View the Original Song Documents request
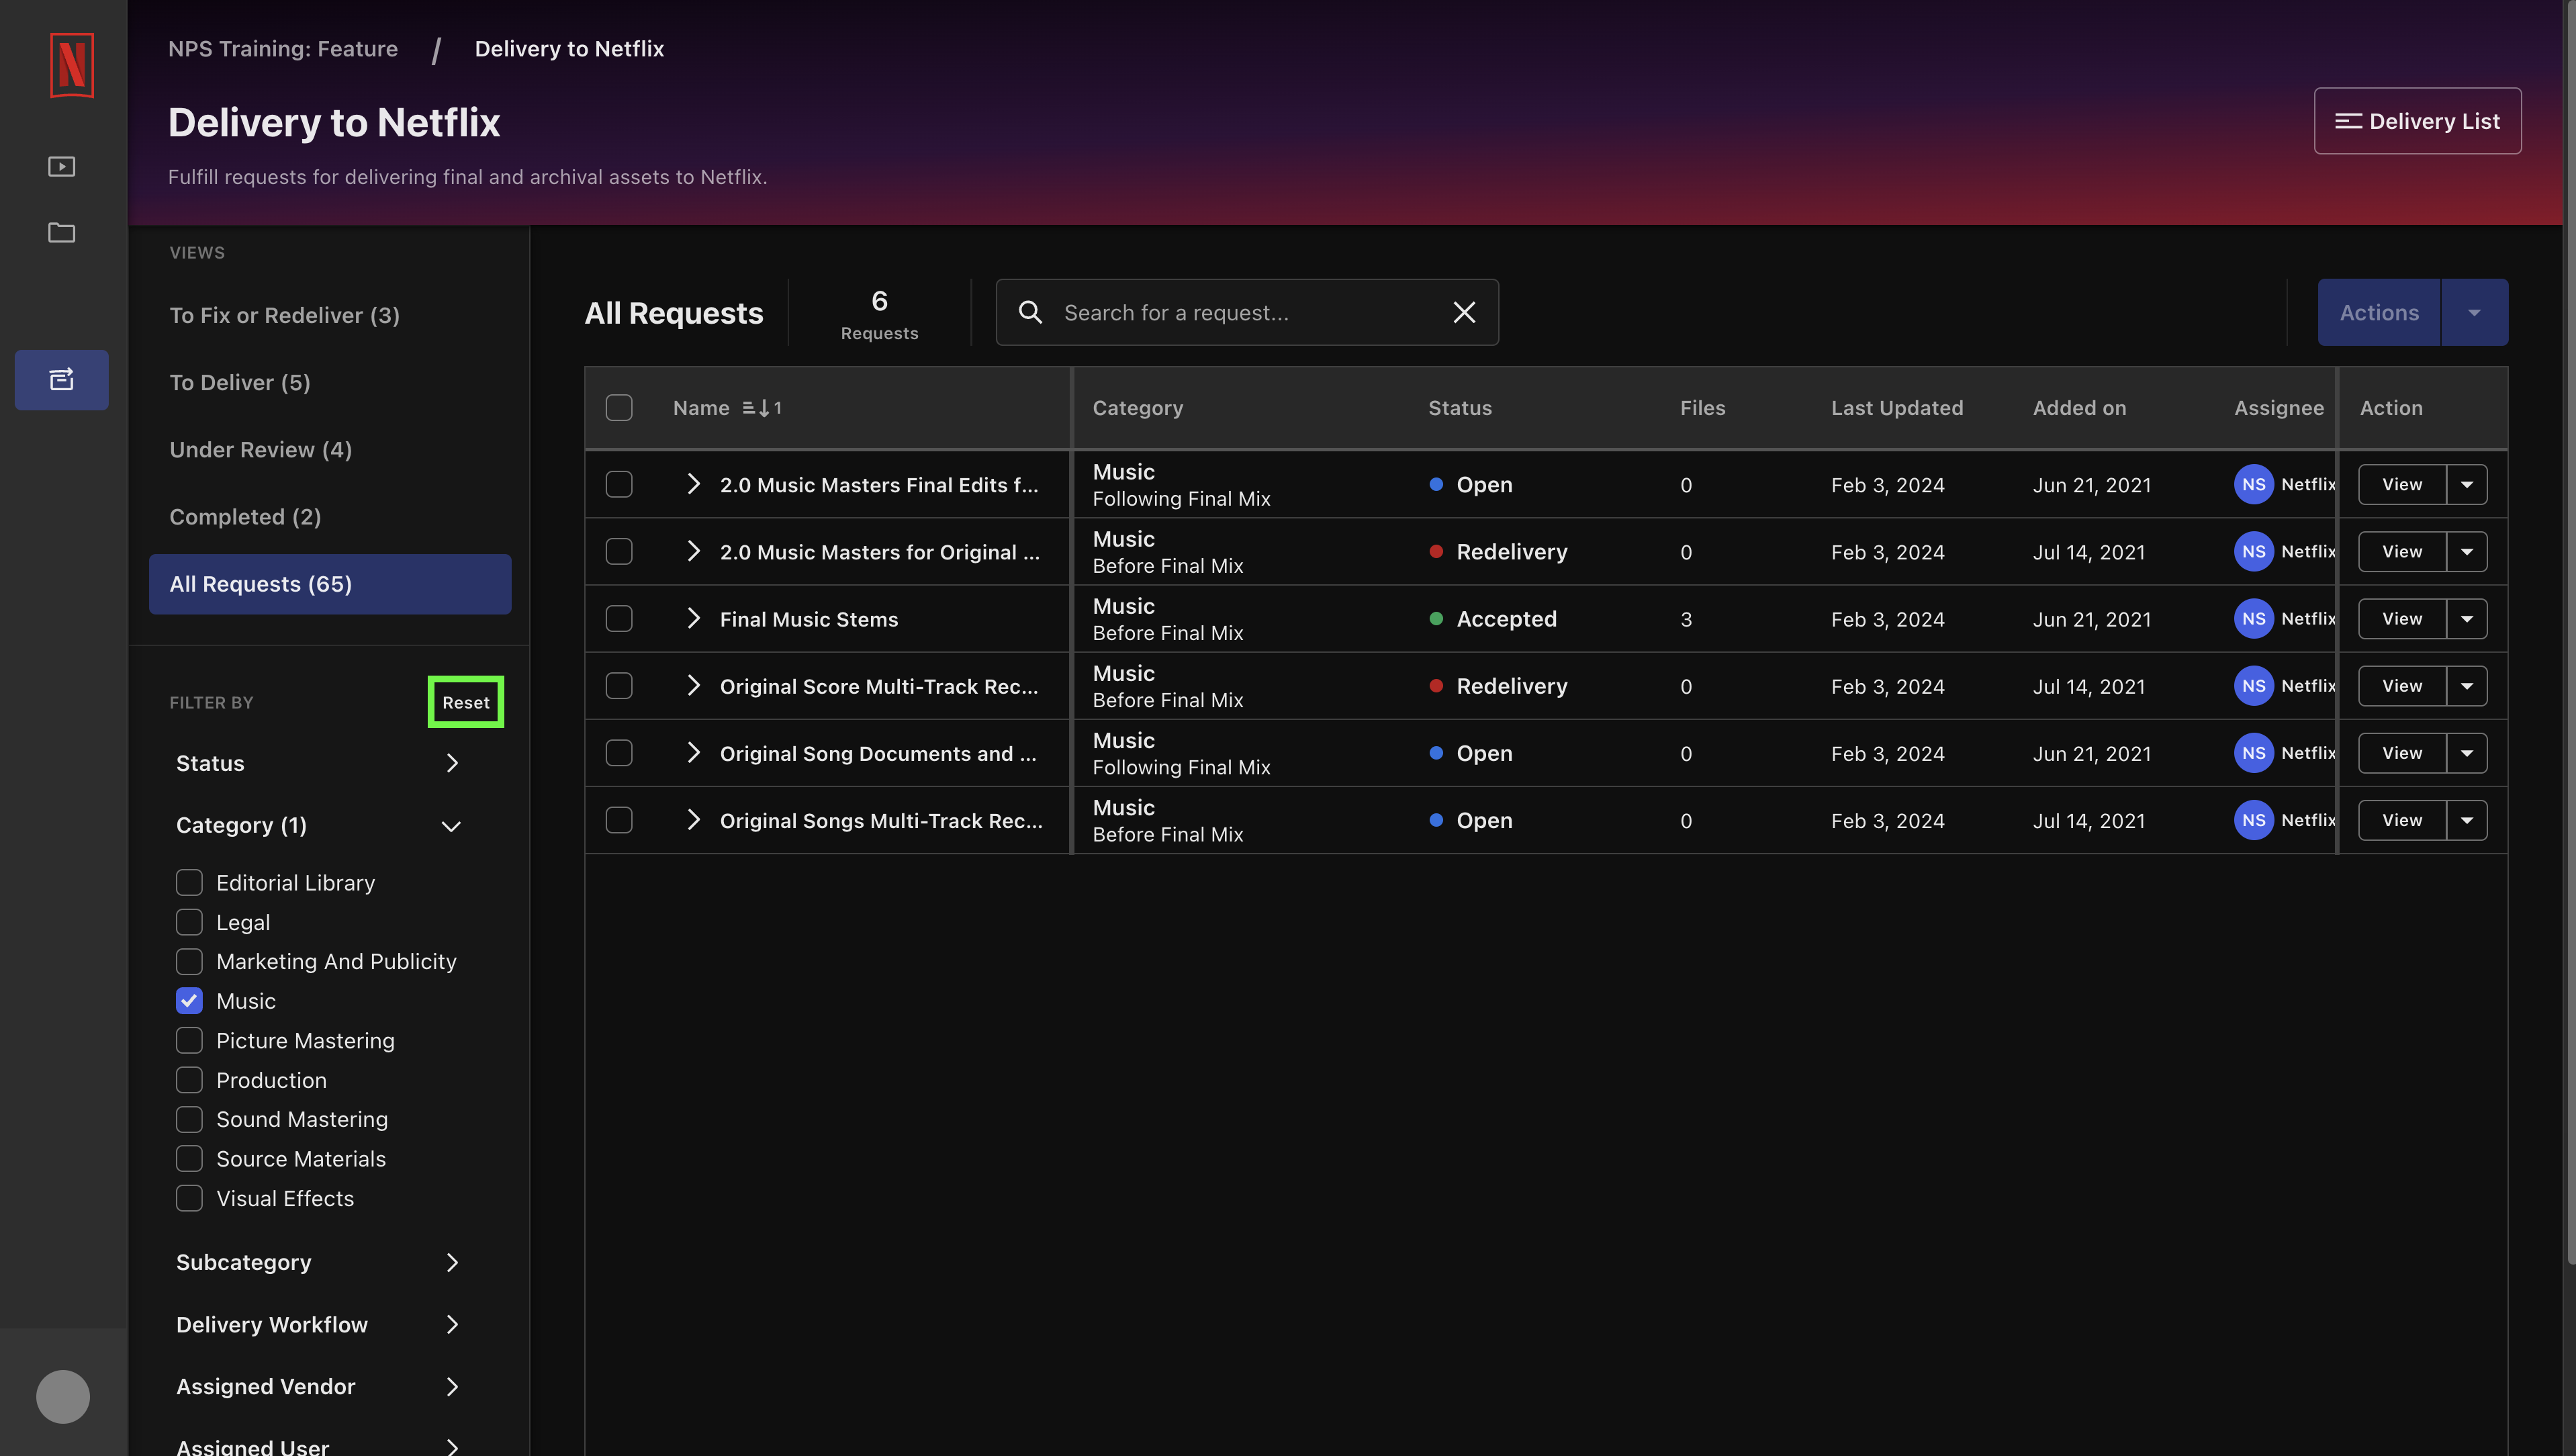This screenshot has width=2576, height=1456. click(2402, 753)
